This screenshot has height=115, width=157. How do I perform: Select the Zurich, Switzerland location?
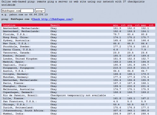(x=18, y=107)
